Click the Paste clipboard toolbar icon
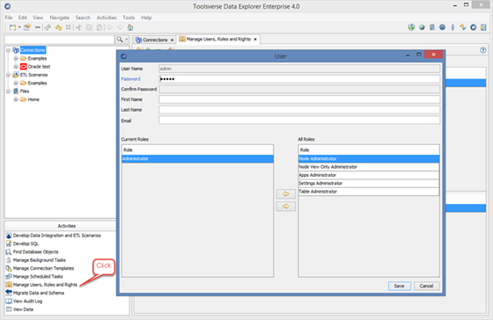 coord(99,27)
